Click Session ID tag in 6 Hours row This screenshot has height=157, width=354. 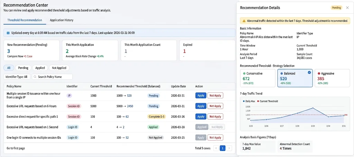(x=74, y=106)
